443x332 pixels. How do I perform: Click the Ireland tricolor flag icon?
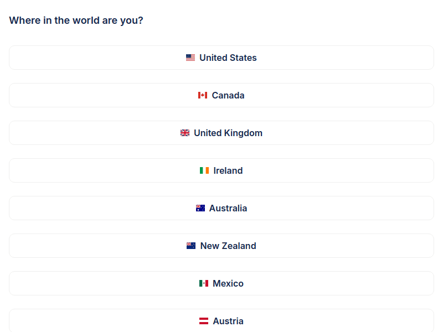pyautogui.click(x=204, y=170)
